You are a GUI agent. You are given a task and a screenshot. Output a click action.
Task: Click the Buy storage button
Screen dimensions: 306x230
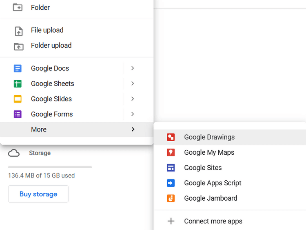(38, 194)
